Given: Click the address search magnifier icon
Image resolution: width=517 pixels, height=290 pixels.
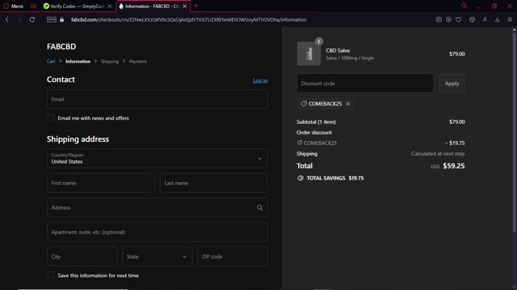Looking at the screenshot, I should (x=260, y=208).
